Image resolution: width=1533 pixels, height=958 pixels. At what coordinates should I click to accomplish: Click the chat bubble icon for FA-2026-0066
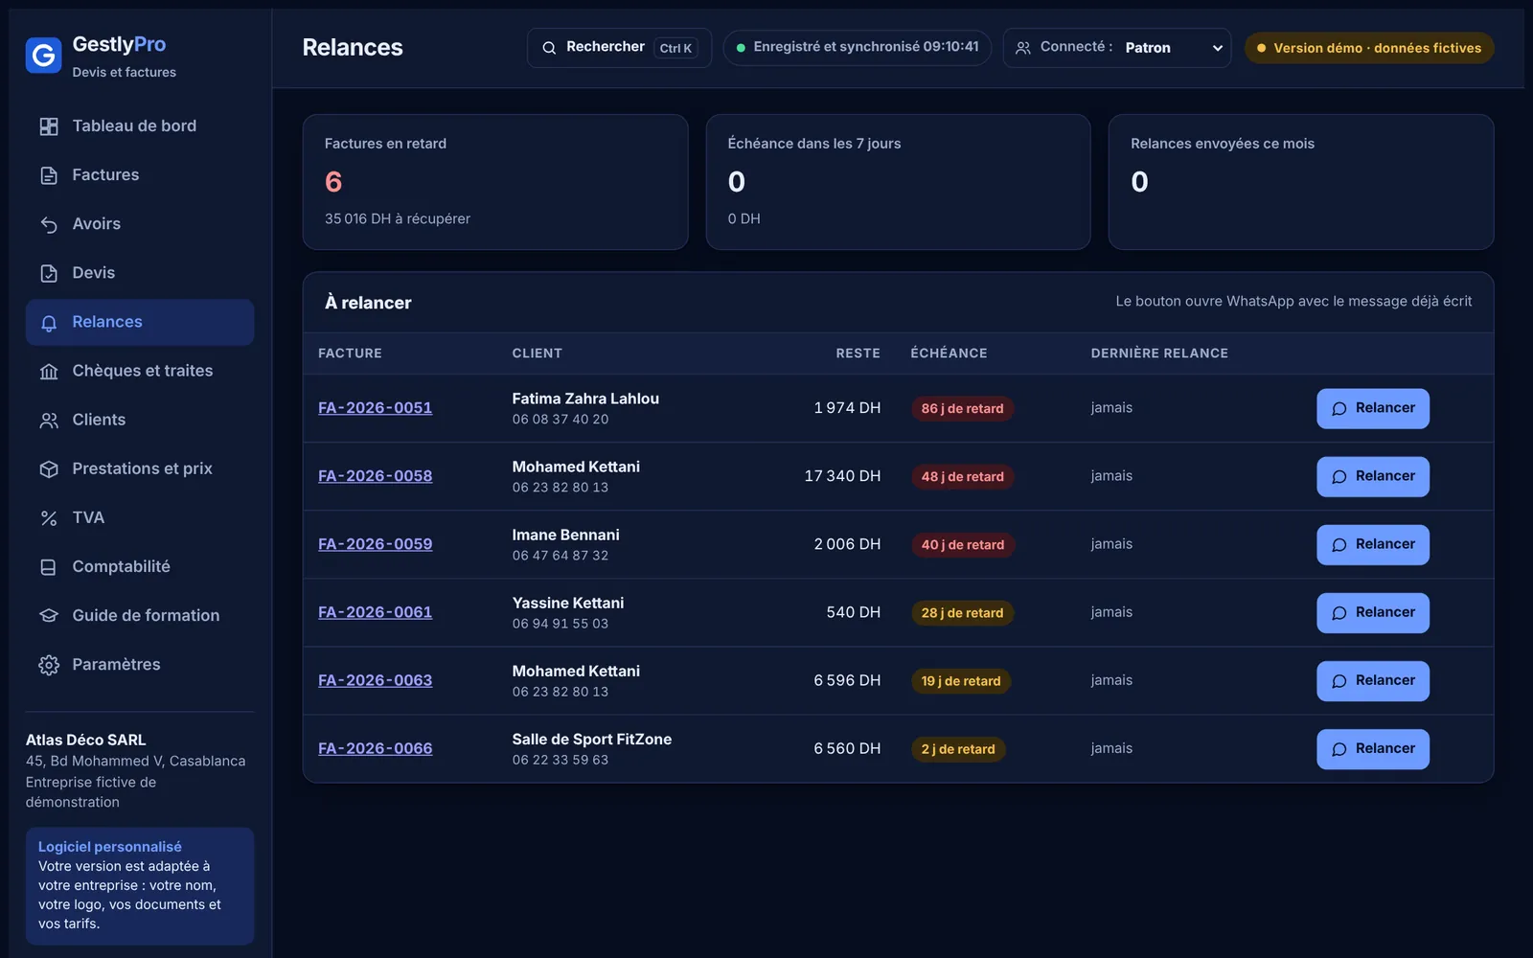pyautogui.click(x=1339, y=749)
